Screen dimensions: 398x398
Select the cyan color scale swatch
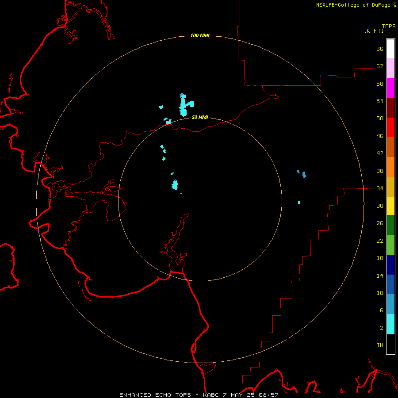[390, 324]
